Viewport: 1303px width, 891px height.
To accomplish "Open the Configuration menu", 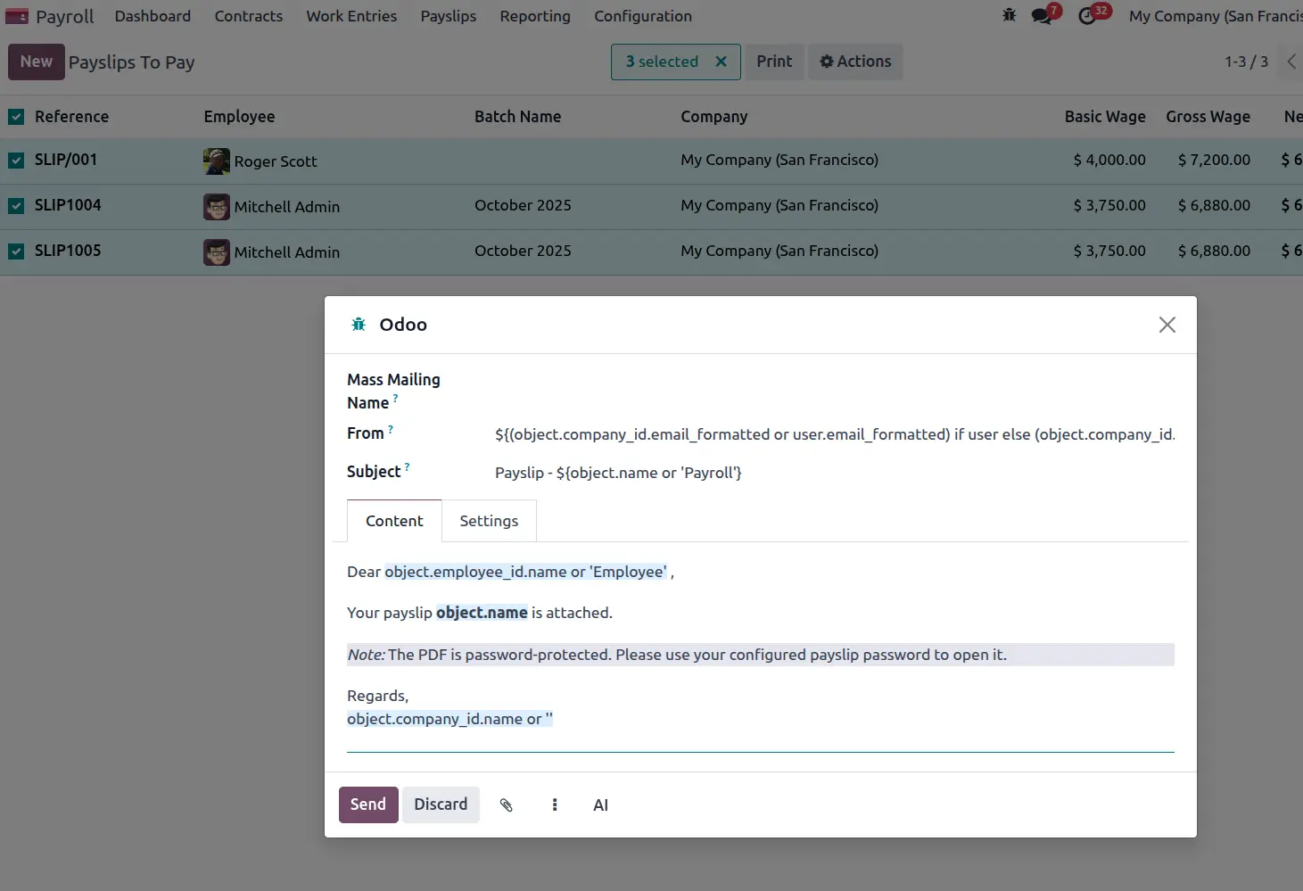I will pos(642,16).
